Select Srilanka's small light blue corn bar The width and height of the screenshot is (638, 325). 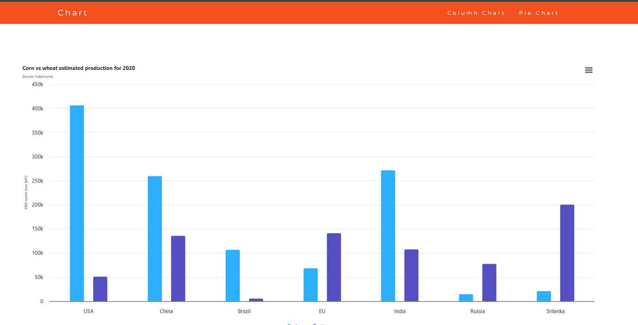click(x=543, y=296)
